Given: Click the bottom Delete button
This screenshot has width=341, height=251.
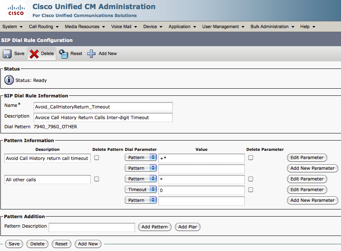Looking at the screenshot, I should (37, 244).
